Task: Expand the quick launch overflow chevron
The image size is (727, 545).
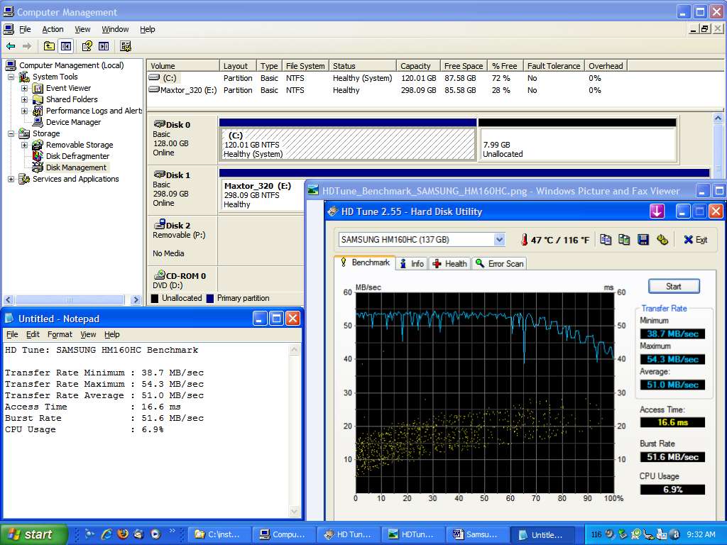Action: (172, 531)
